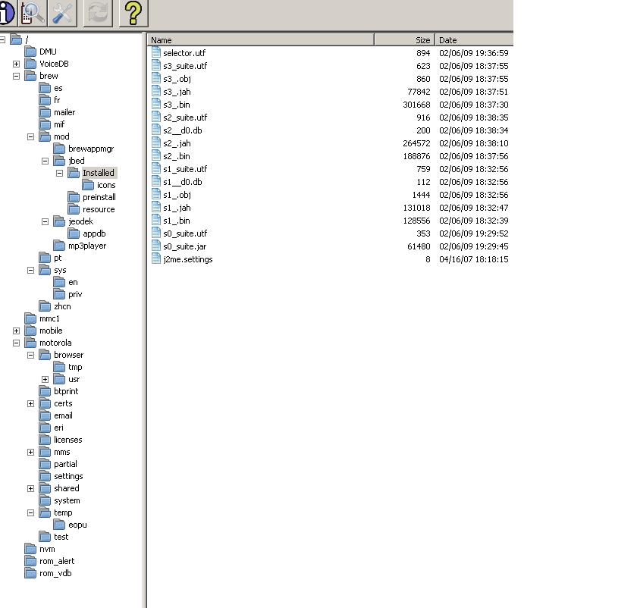Select the motorola folder label
637x608 pixels.
pos(55,343)
